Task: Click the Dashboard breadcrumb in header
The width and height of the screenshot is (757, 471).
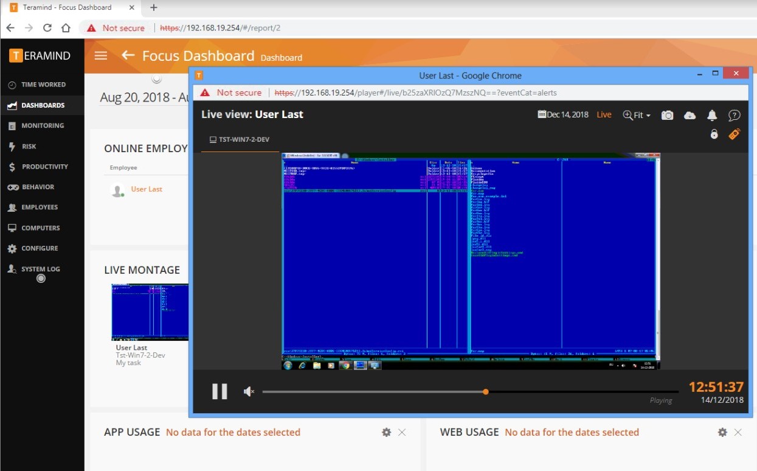Action: (x=282, y=58)
